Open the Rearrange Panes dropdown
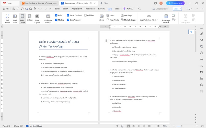 pyautogui.click(x=166, y=21)
